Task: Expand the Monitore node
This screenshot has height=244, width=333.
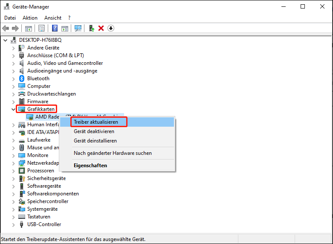Action: pos(13,156)
